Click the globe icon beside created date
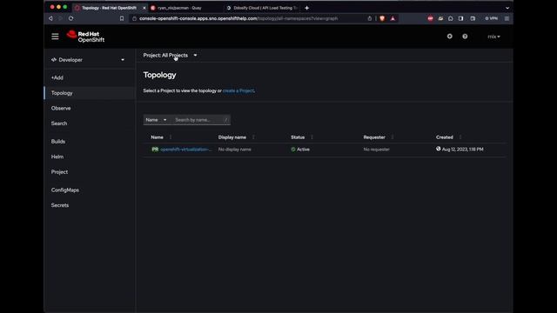 [439, 149]
